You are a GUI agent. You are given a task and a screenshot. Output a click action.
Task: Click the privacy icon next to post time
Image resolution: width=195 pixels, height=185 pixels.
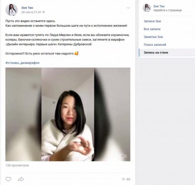click(44, 12)
